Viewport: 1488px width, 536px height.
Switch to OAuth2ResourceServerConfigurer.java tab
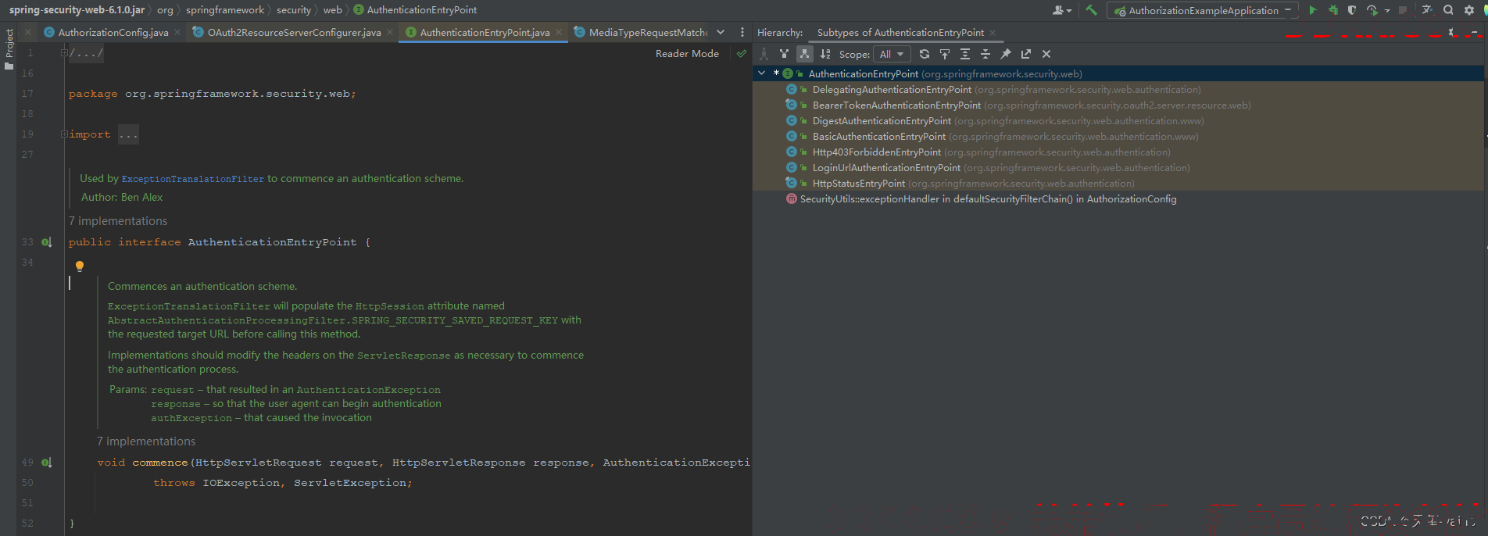pos(294,32)
